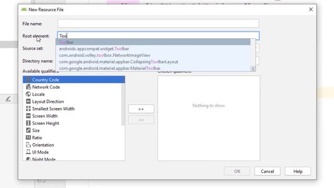The width and height of the screenshot is (334, 188).
Task: Click the 'Directory name:' label
Action: click(38, 61)
